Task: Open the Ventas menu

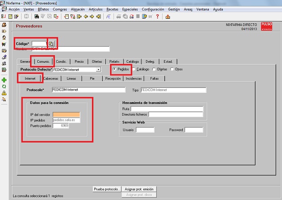Action: tap(29, 9)
